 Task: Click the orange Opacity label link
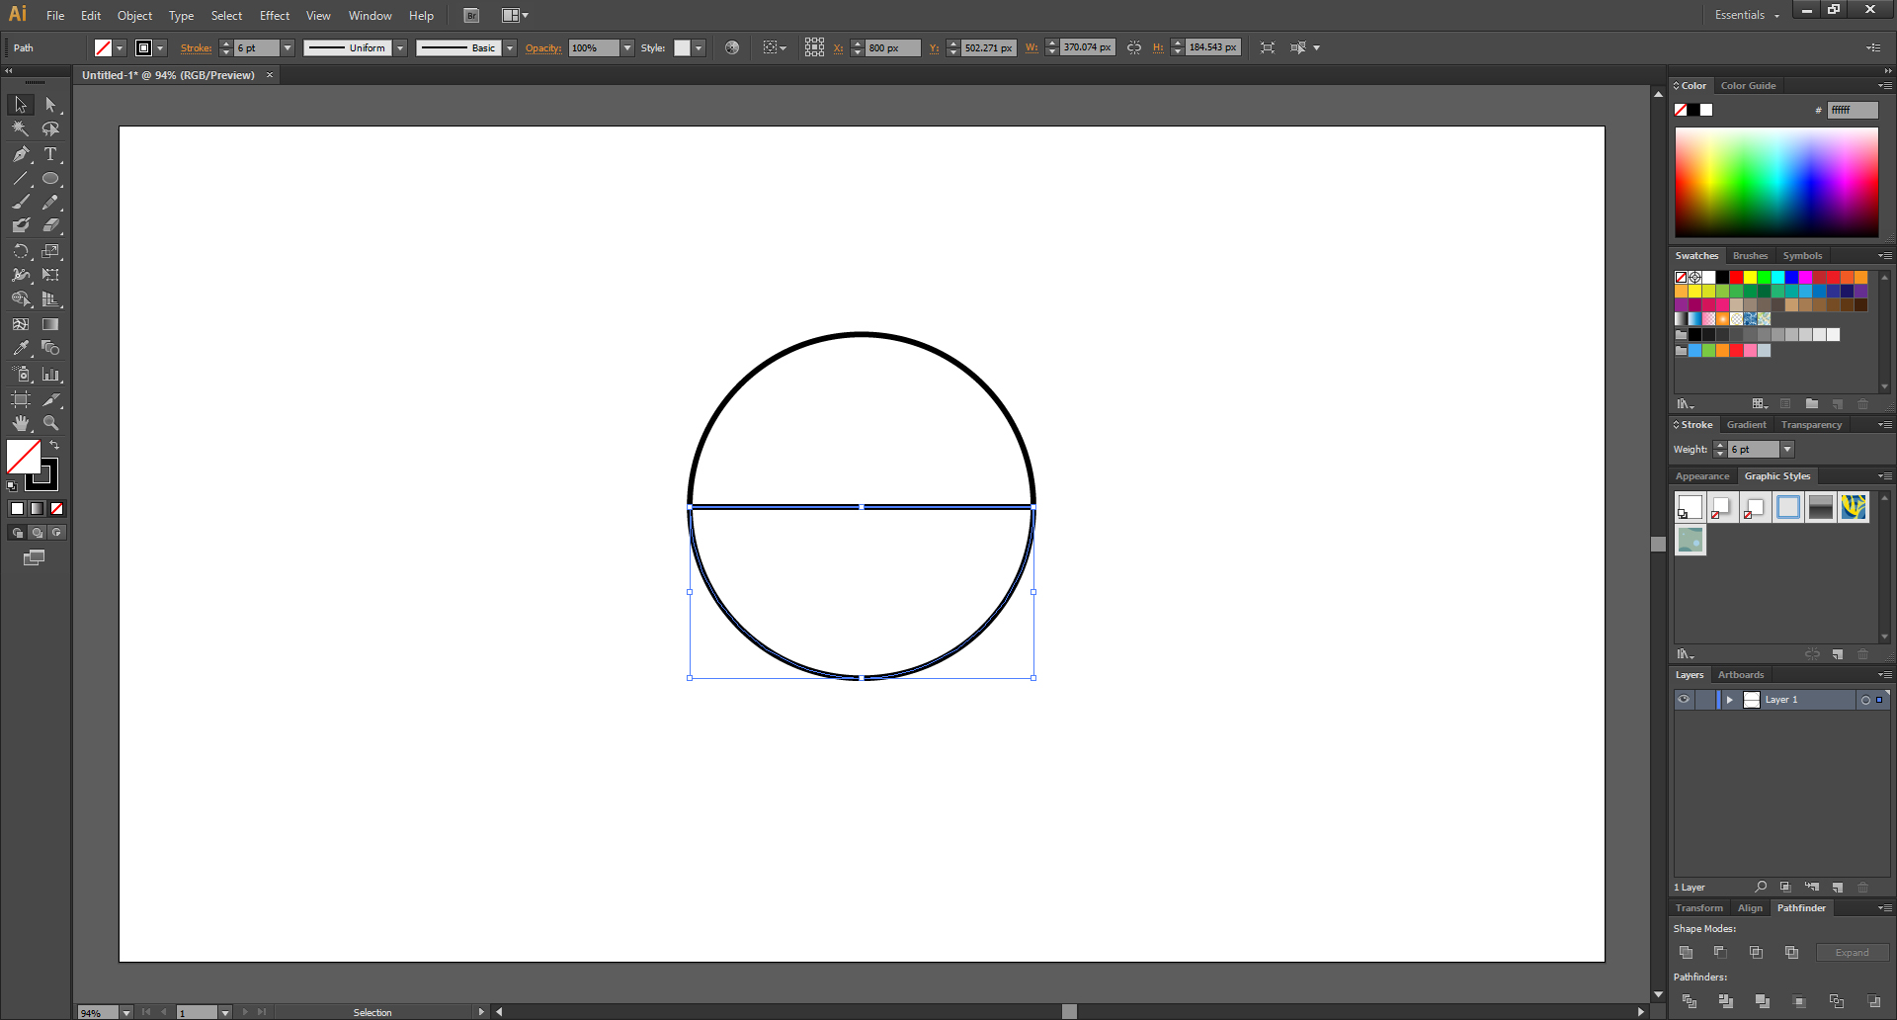(x=543, y=47)
